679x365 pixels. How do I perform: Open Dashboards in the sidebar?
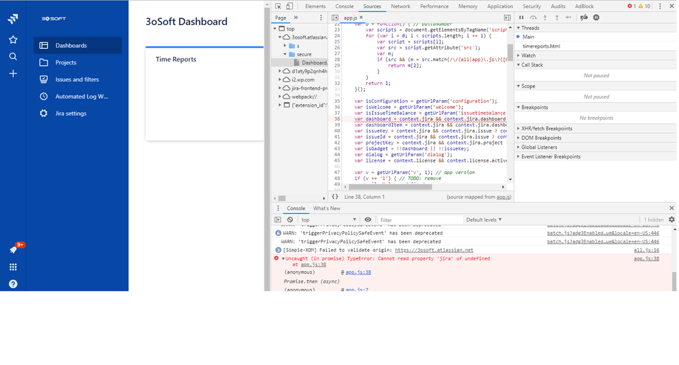pyautogui.click(x=77, y=46)
